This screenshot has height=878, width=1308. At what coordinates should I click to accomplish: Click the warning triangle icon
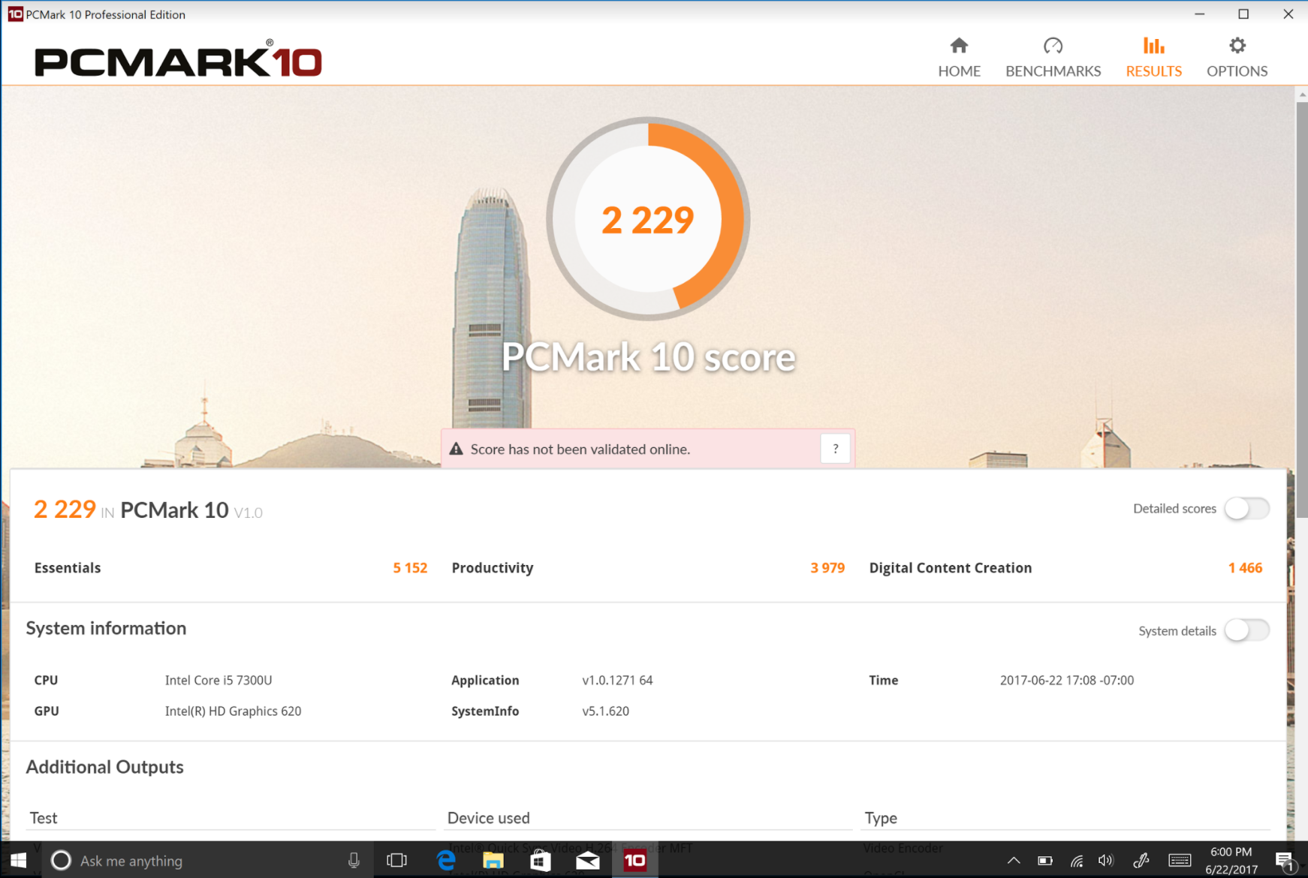[456, 449]
